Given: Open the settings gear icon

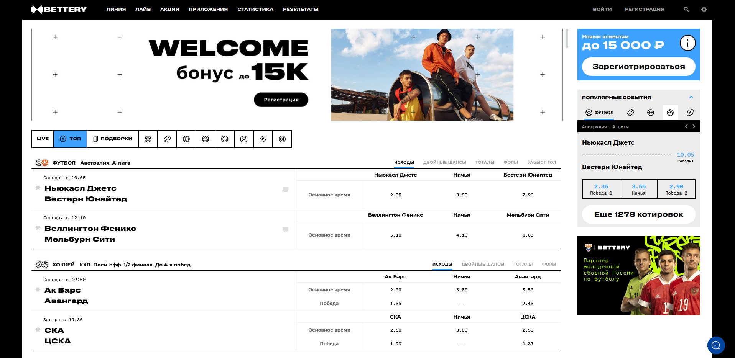Looking at the screenshot, I should (x=704, y=9).
